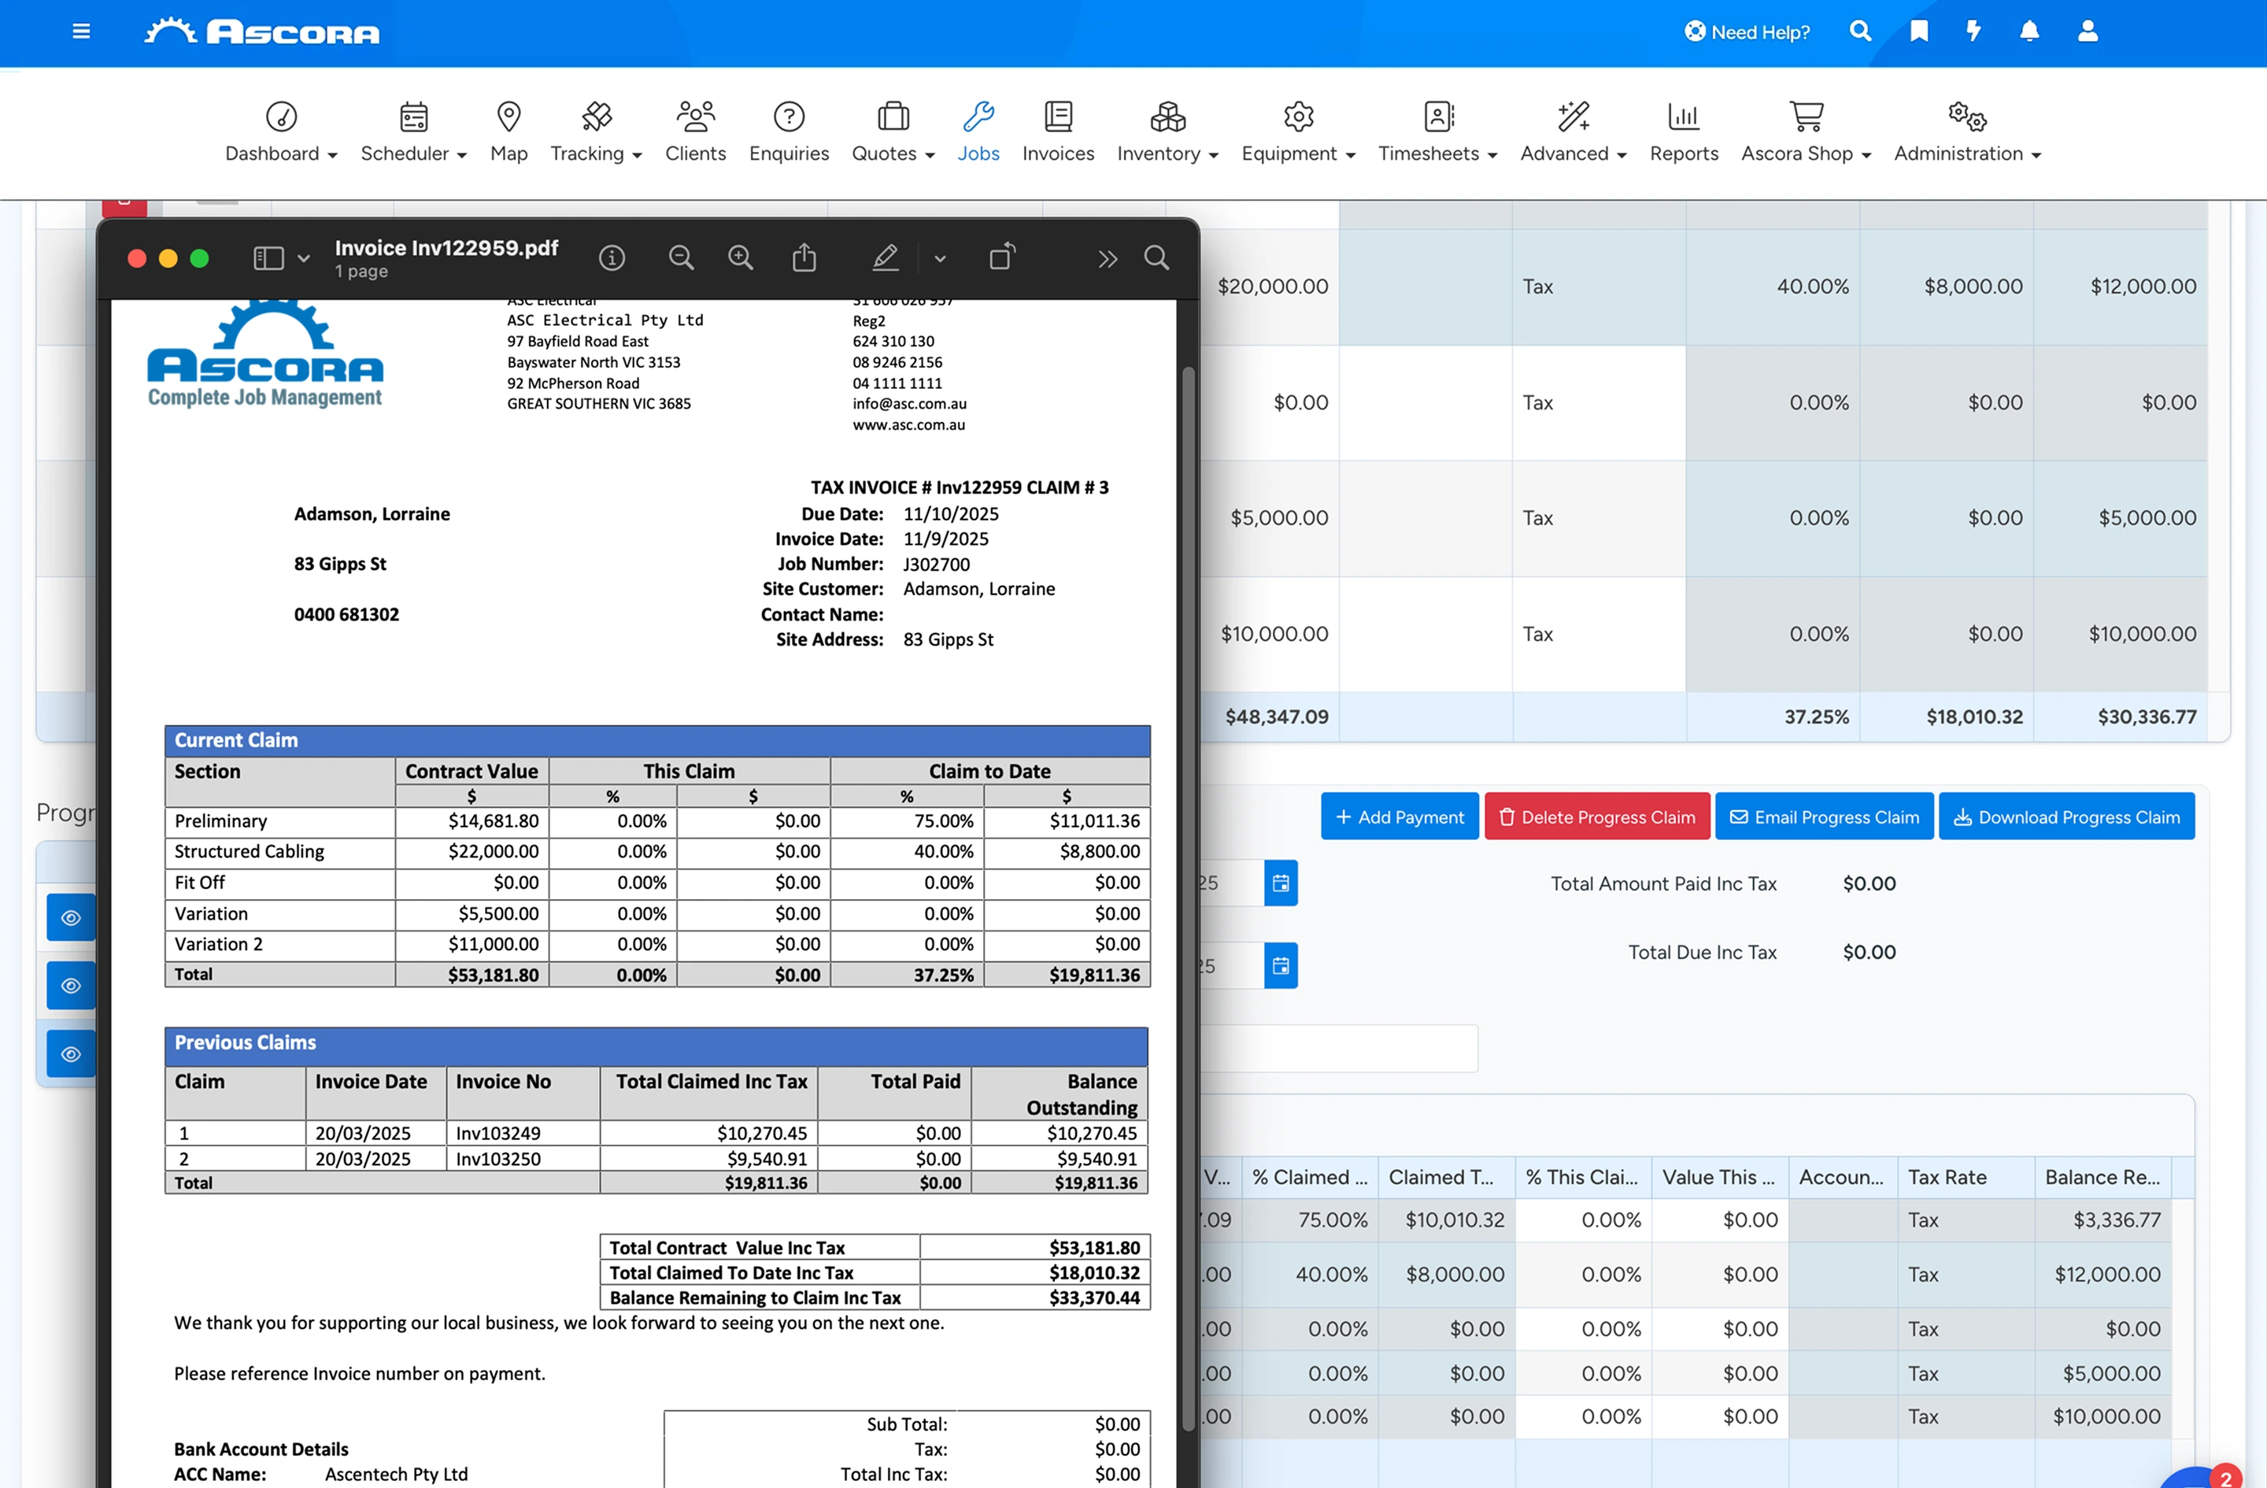The height and width of the screenshot is (1488, 2267).
Task: Open the notification bell in Ascora header
Action: click(x=2028, y=31)
